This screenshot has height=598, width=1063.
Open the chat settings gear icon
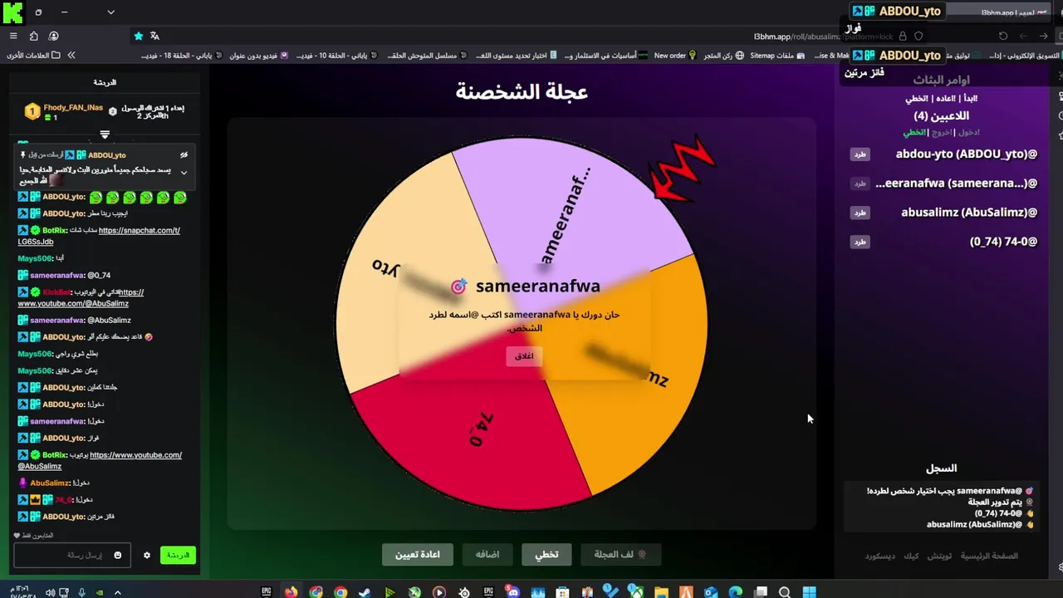tap(147, 555)
